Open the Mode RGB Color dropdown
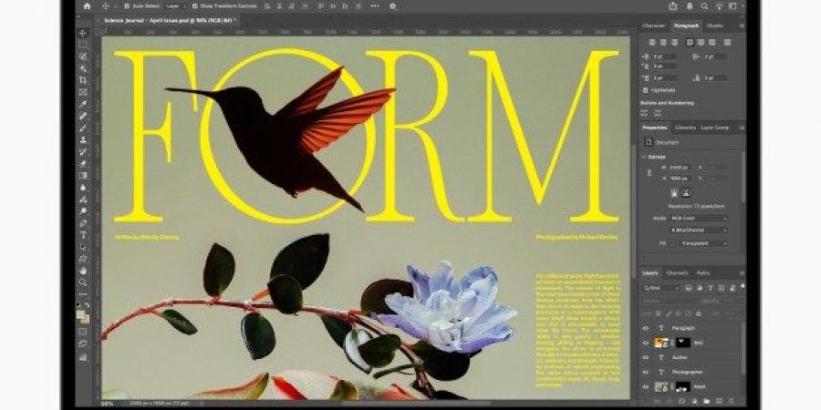The height and width of the screenshot is (410, 821). (x=698, y=218)
